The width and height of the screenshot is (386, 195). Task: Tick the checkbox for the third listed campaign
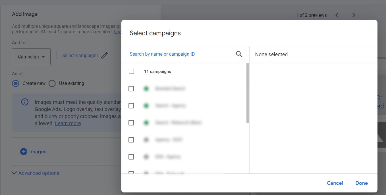[131, 123]
